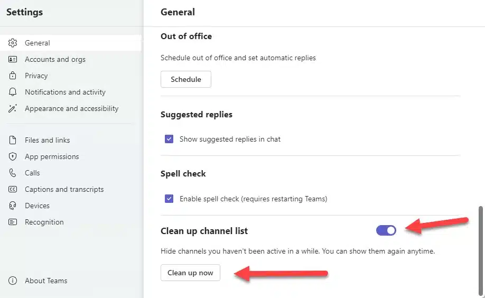Disable the Enable spell check checkbox
This screenshot has width=485, height=298.
pos(169,199)
